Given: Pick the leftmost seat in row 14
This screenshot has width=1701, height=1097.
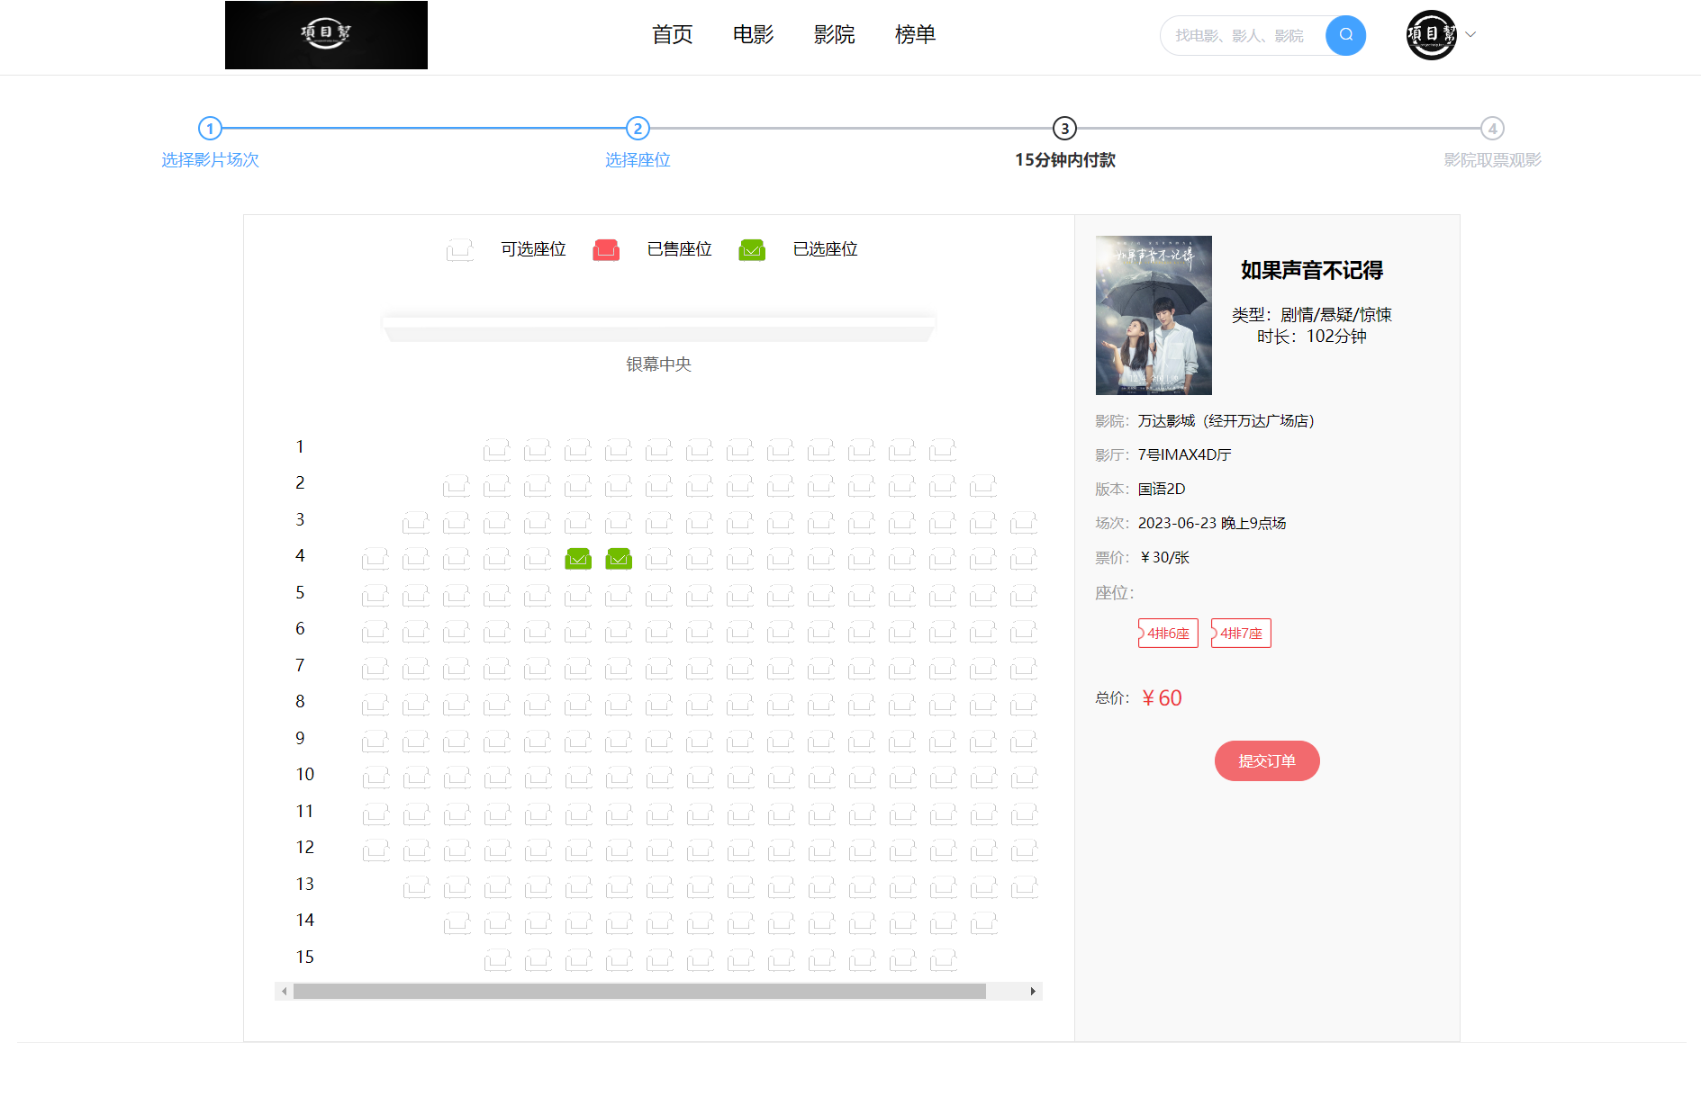Looking at the screenshot, I should pyautogui.click(x=457, y=923).
